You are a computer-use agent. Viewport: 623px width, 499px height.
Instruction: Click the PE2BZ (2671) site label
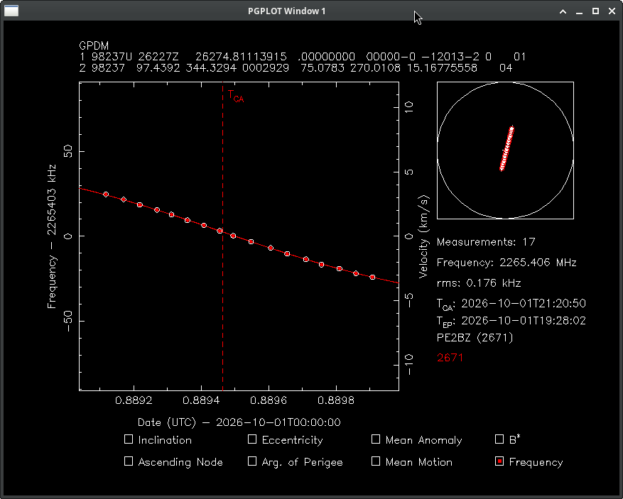click(x=475, y=338)
